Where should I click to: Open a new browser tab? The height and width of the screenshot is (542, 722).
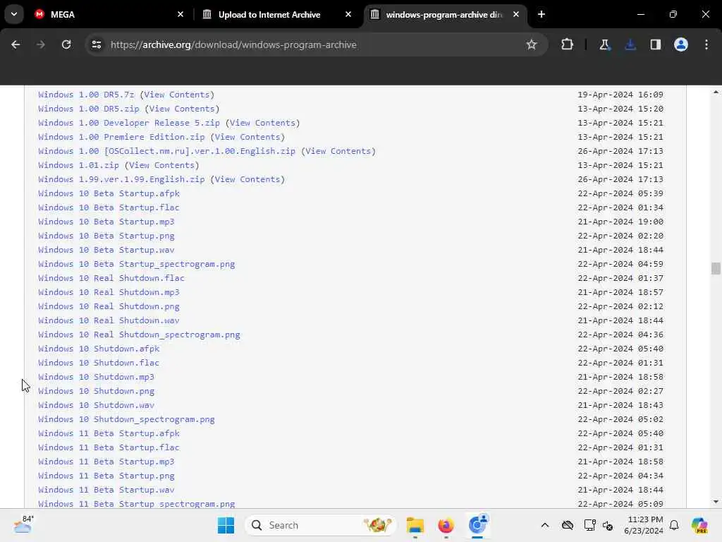click(x=541, y=14)
